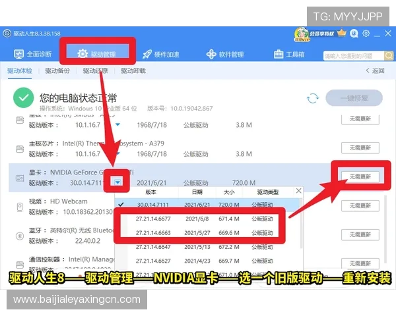The width and height of the screenshot is (396, 316).
Task: Open the 软件管理 tab
Action: coord(225,55)
